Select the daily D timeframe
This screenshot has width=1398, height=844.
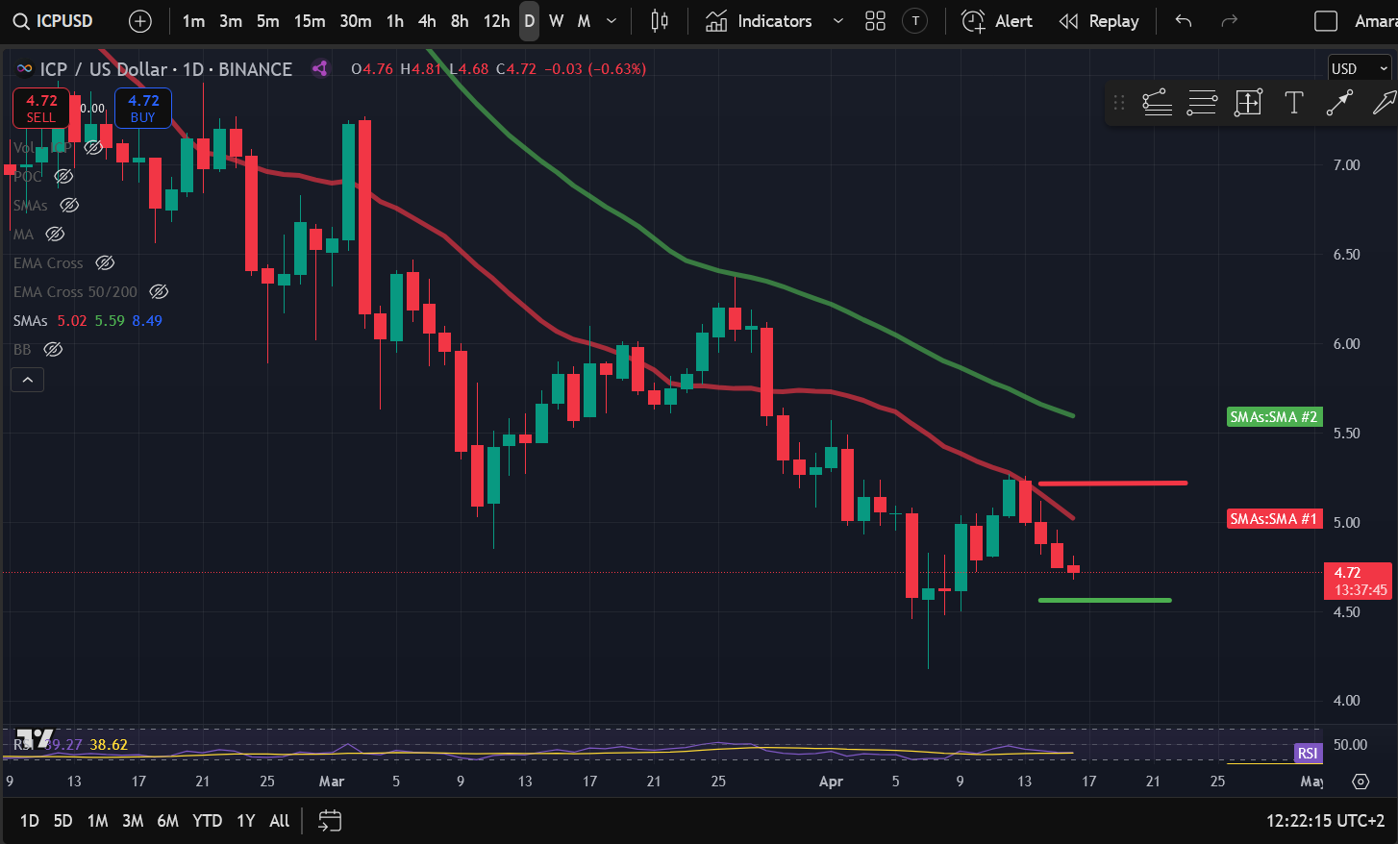(x=529, y=21)
